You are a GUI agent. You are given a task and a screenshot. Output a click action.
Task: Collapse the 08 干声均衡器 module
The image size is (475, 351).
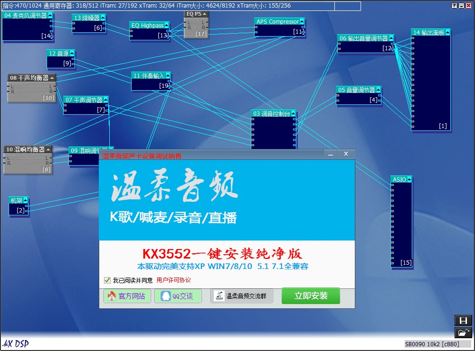point(53,77)
